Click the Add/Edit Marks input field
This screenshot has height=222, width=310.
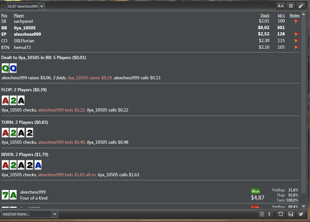pyautogui.click(x=27, y=214)
